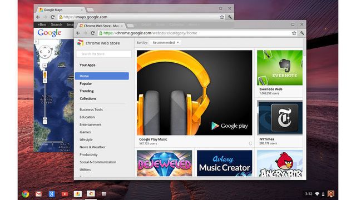
Task: Open Education category
Action: point(87,117)
